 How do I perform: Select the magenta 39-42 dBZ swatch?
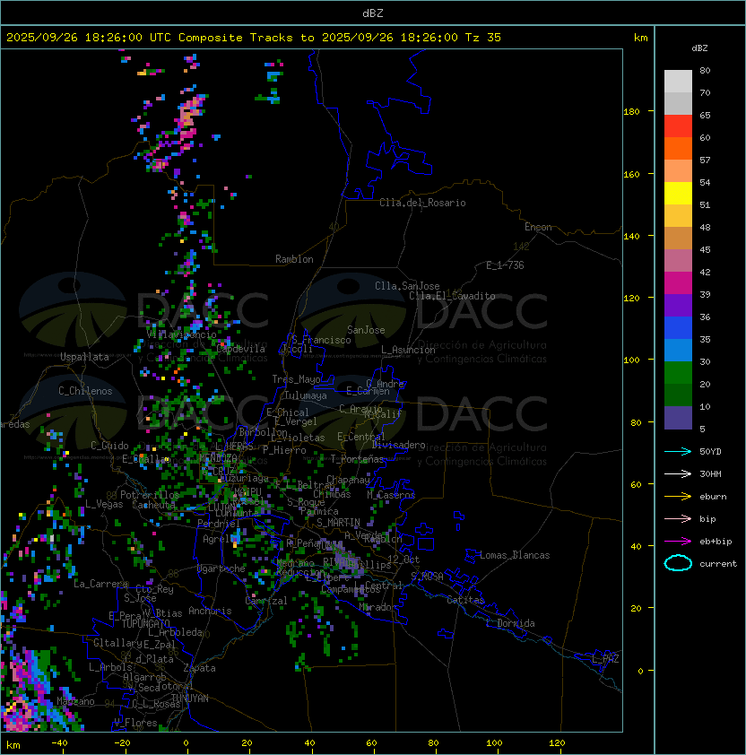coord(678,282)
